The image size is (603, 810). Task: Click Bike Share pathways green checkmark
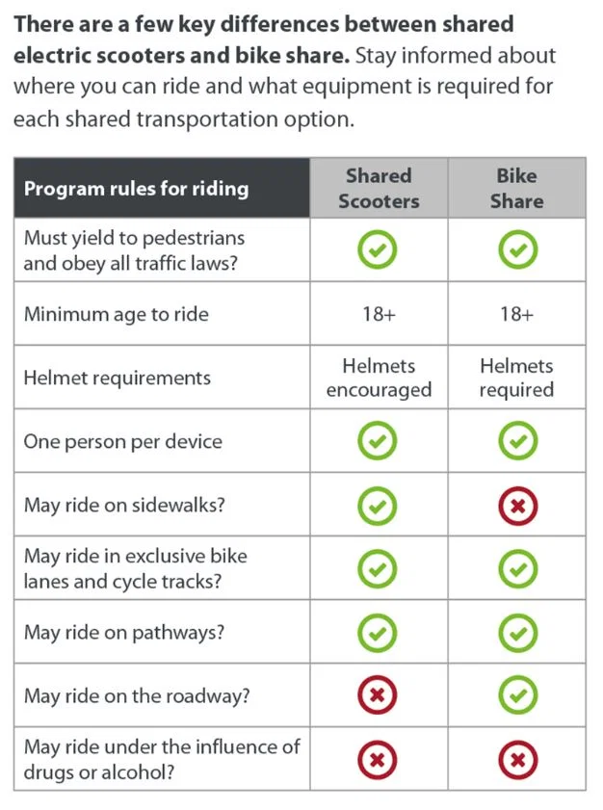point(516,633)
